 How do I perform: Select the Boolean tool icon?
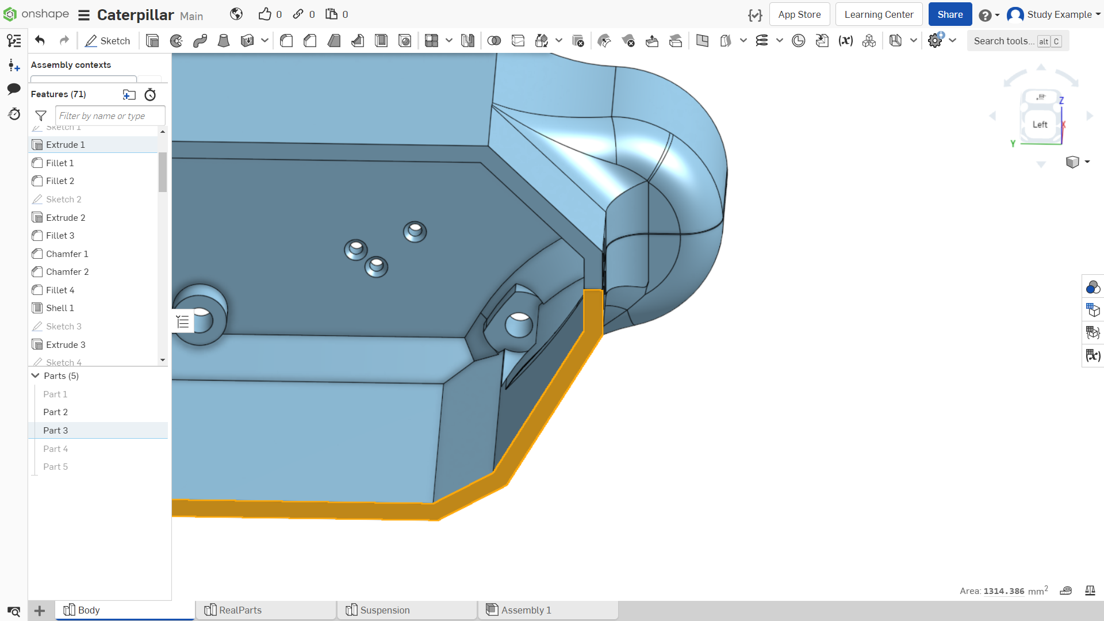click(x=494, y=41)
